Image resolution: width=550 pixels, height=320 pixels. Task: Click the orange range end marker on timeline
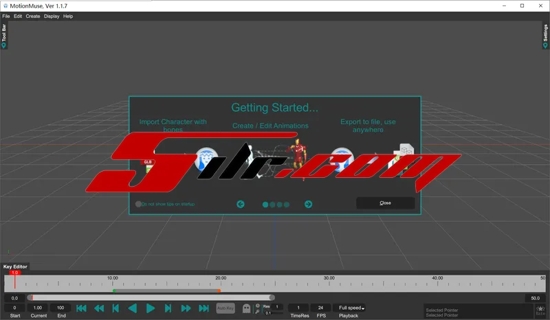[x=219, y=291]
